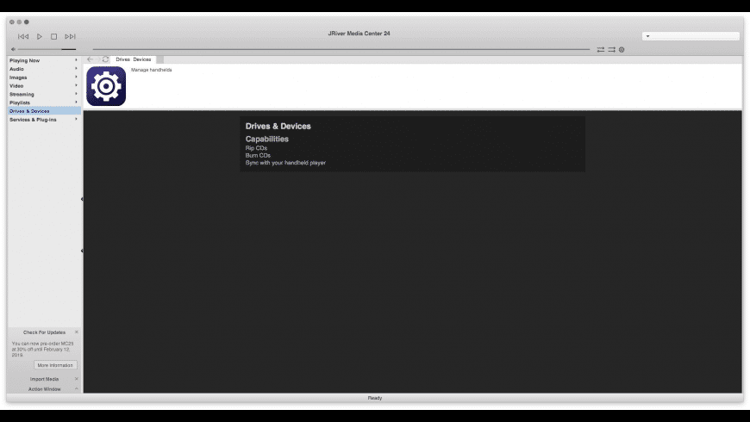Screen dimensions: 750x422
Task: Click the large gear settings icon
Action: 106,86
